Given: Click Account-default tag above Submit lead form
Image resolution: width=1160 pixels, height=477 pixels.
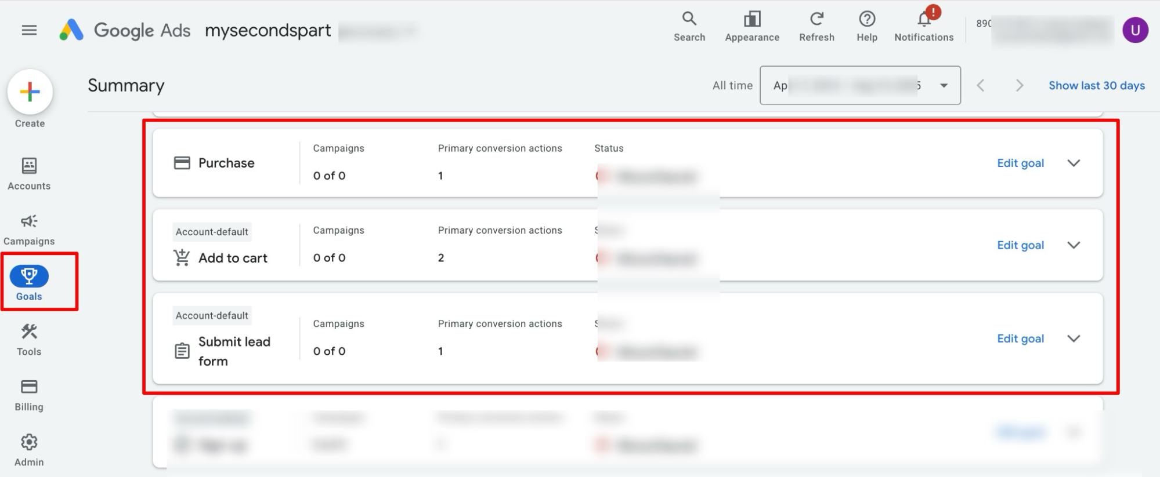Looking at the screenshot, I should (x=212, y=315).
